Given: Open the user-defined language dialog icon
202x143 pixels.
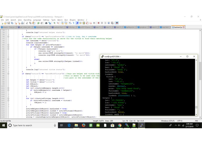Looking at the screenshot, I should click(x=81, y=23).
